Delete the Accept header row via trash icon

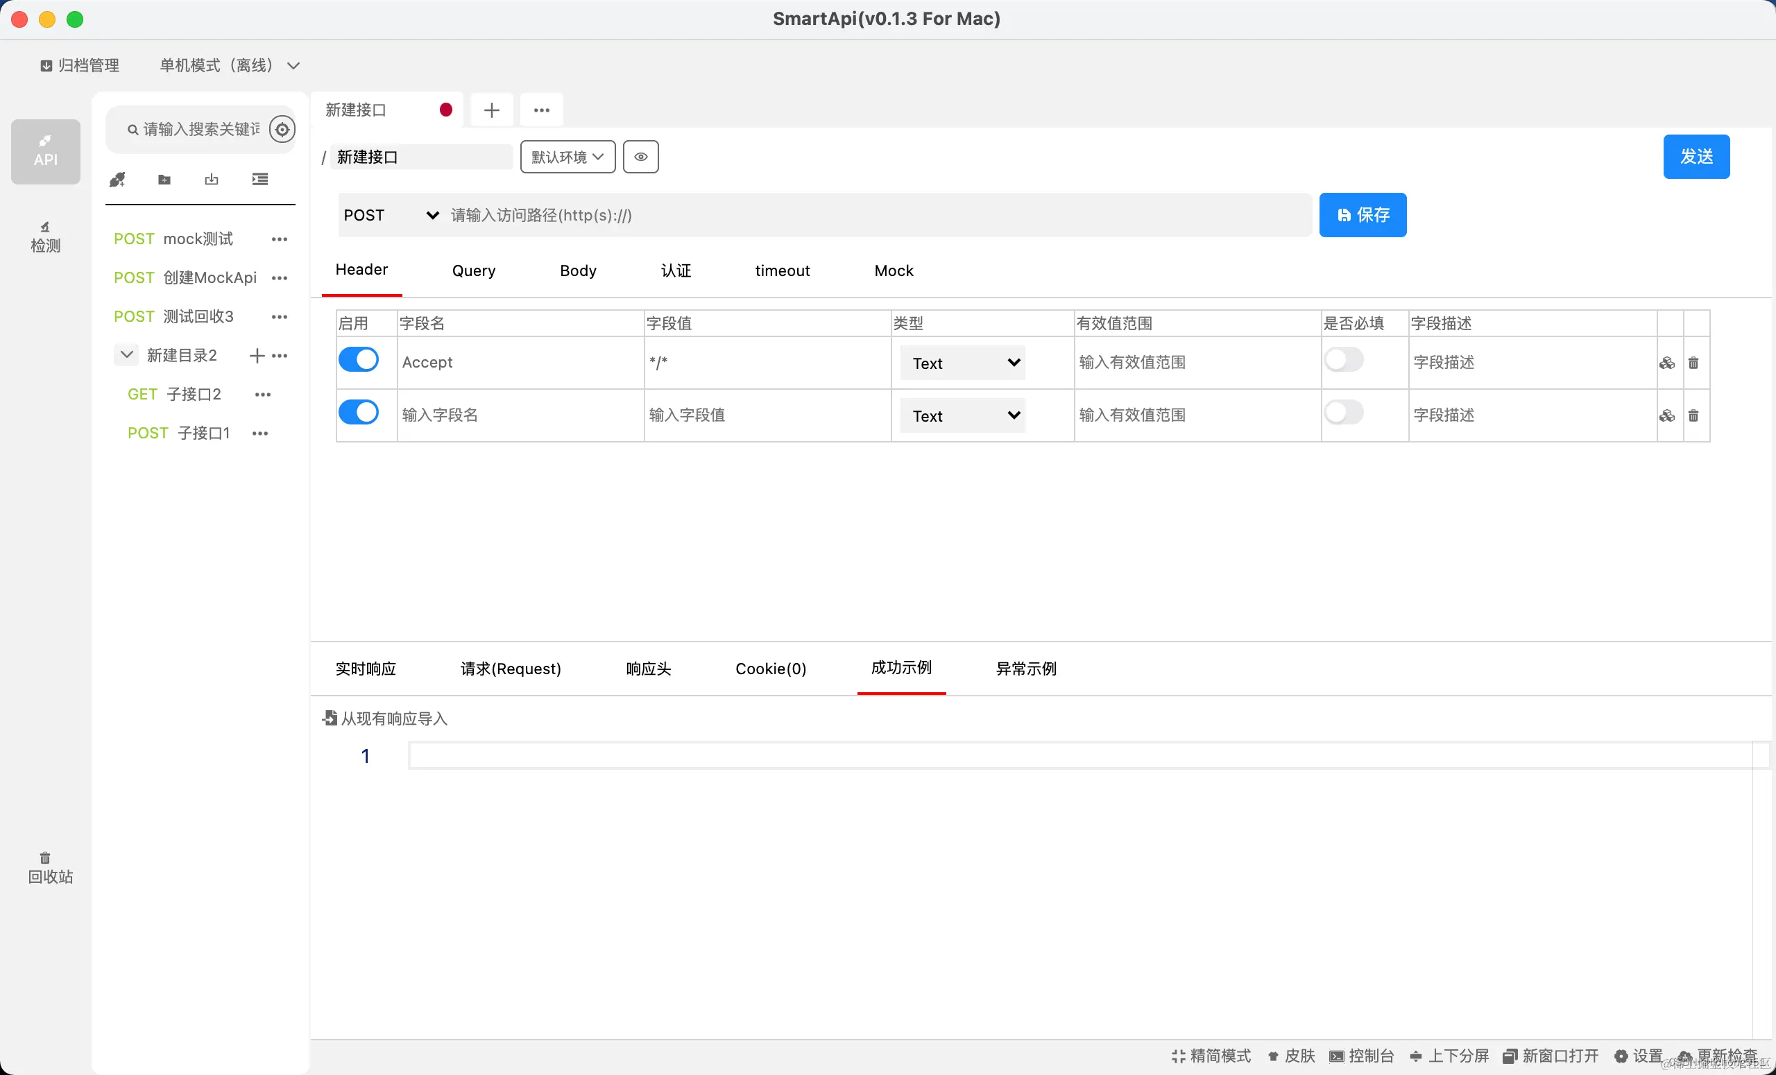pyautogui.click(x=1694, y=363)
